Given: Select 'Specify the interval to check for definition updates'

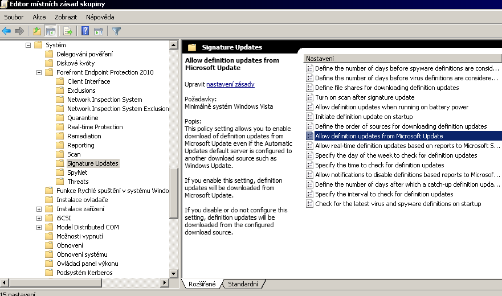Looking at the screenshot, I should pos(384,194).
